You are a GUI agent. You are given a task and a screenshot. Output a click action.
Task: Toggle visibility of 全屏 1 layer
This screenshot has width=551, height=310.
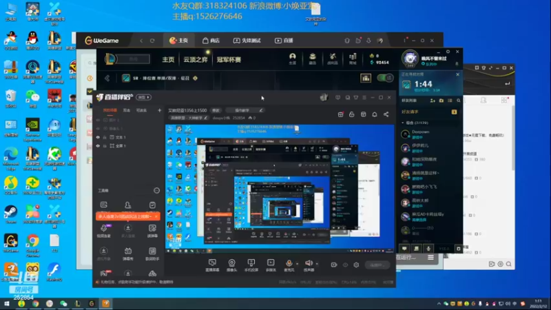tap(98, 146)
